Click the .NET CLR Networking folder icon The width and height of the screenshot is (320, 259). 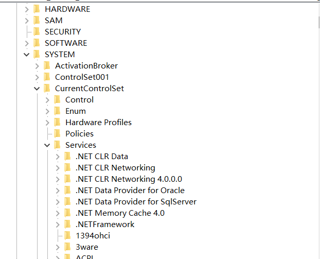67,168
